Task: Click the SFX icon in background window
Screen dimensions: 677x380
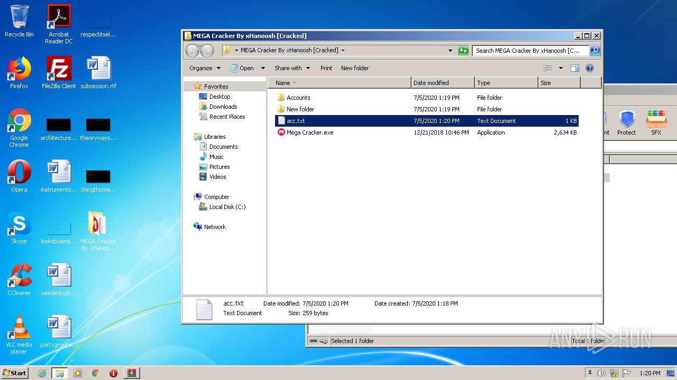Action: pyautogui.click(x=656, y=122)
